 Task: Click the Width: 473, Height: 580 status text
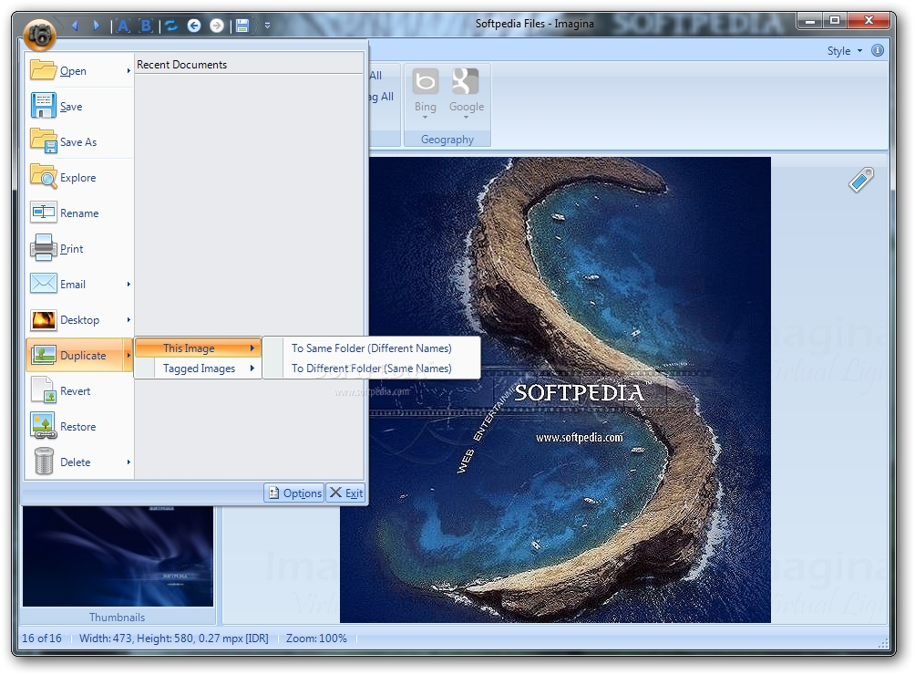tap(174, 639)
